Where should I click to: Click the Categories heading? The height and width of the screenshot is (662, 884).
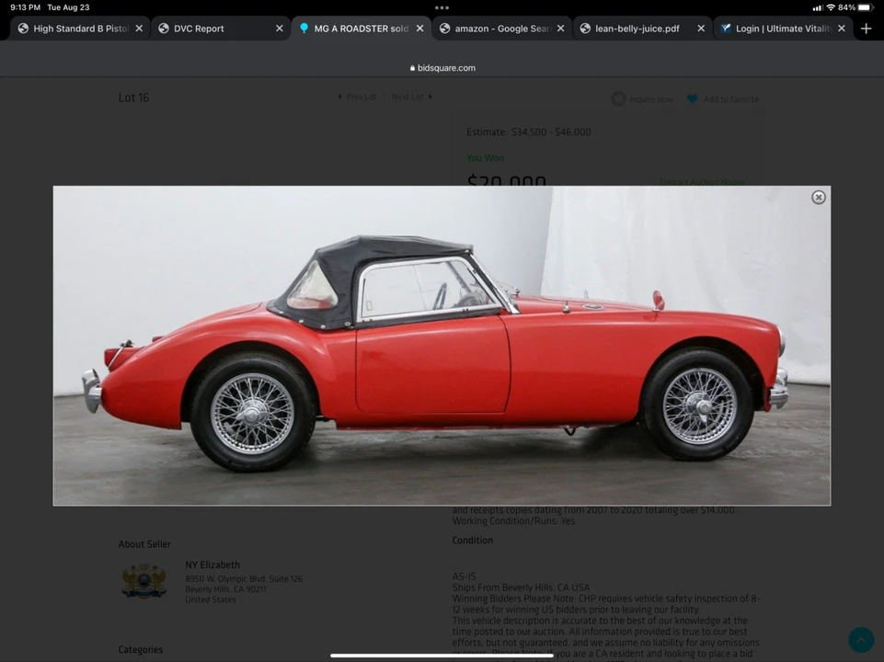coord(141,650)
